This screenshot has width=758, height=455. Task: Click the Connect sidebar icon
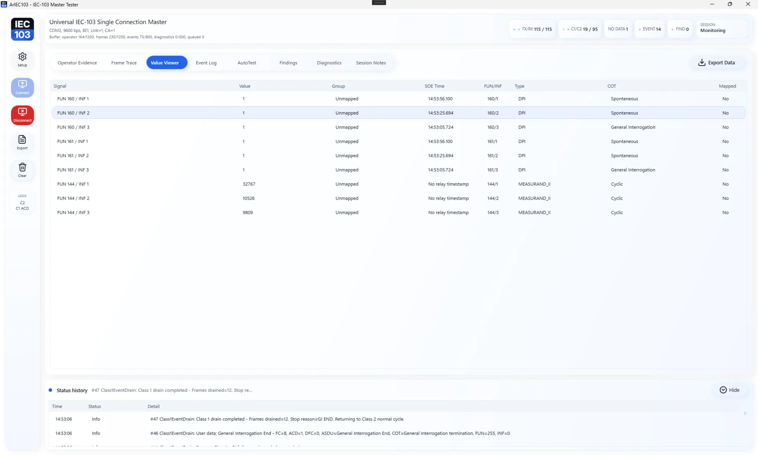coord(22,87)
